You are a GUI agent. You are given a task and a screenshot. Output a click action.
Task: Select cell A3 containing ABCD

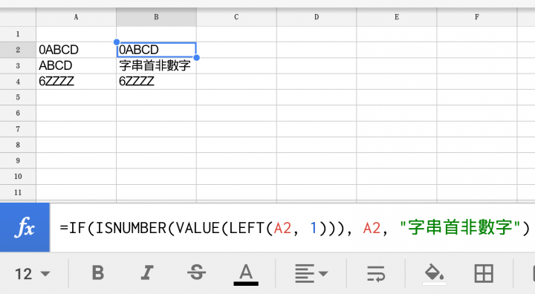[x=76, y=65]
